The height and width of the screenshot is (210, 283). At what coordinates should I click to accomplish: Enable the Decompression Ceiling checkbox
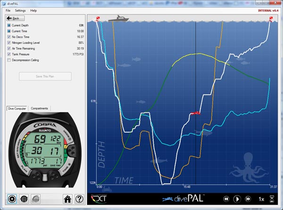[9, 60]
